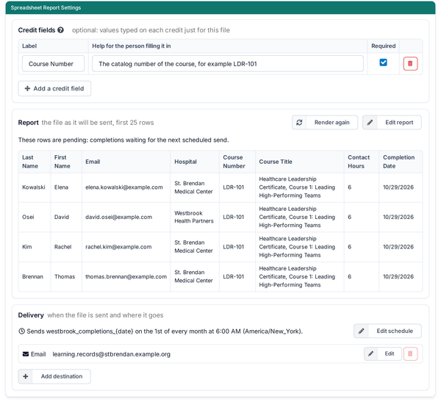Click Add a credit field button
Viewport: 441px width, 402px height.
pyautogui.click(x=54, y=89)
